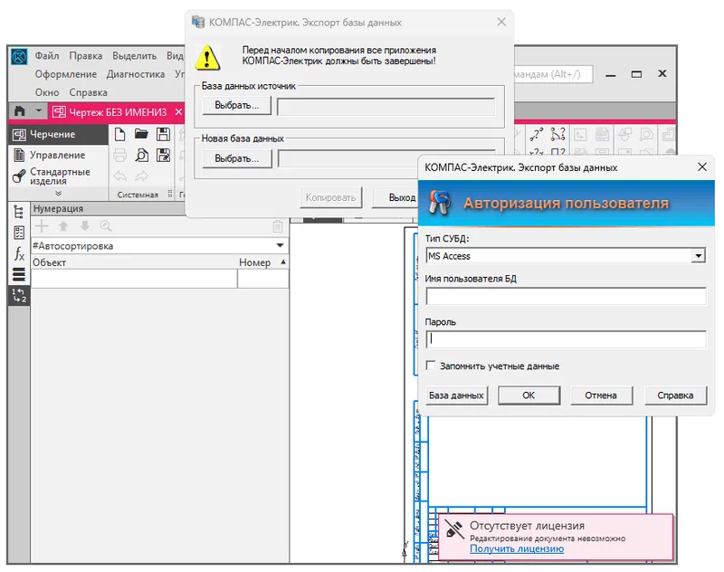Viewport: 724px width, 572px height.
Task: Open the Оформление menu
Action: [x=66, y=74]
